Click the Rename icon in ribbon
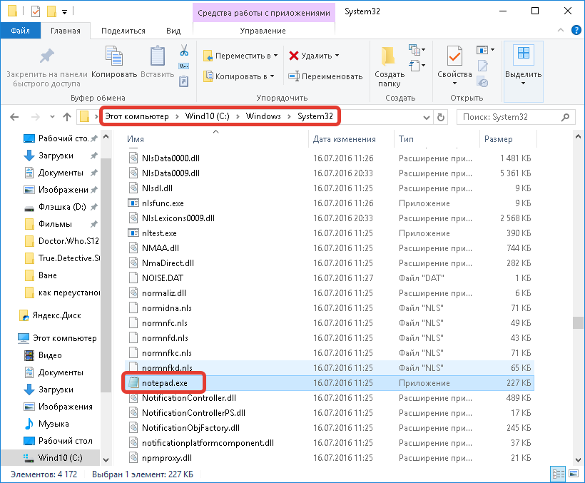585x483 pixels. click(x=325, y=76)
